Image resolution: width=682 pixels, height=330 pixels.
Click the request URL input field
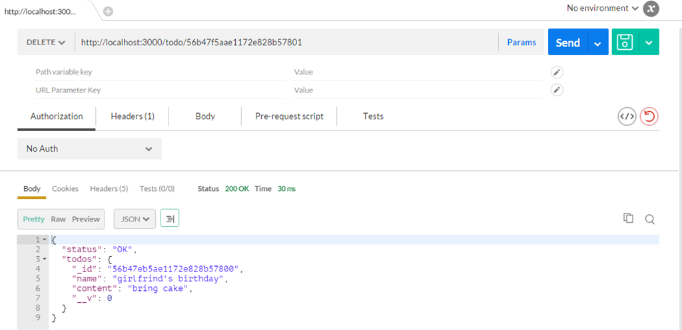[x=286, y=43]
